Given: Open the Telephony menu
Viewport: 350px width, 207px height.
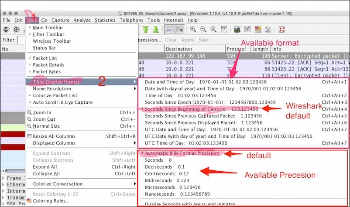Looking at the screenshot, I should tap(131, 20).
